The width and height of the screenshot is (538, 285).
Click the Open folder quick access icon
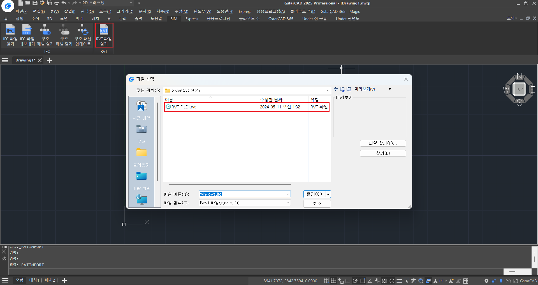27,3
